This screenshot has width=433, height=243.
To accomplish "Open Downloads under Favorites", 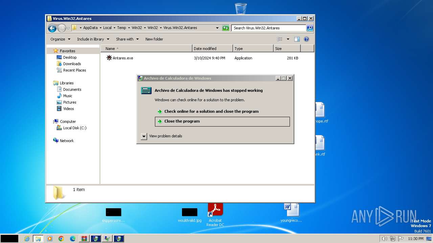I will tap(72, 64).
